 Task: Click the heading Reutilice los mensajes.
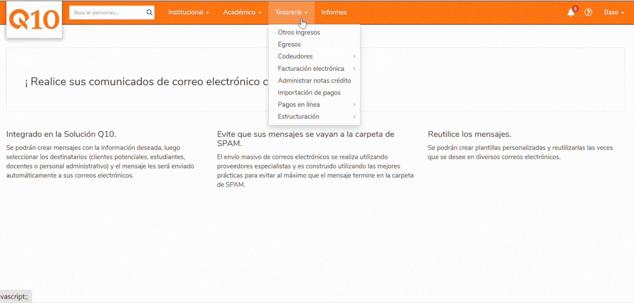pos(469,134)
